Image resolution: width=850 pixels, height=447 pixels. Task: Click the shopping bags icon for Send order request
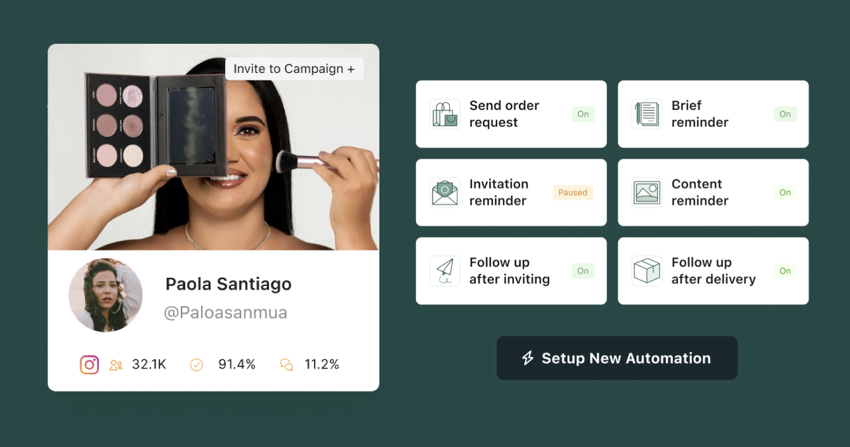pos(445,114)
